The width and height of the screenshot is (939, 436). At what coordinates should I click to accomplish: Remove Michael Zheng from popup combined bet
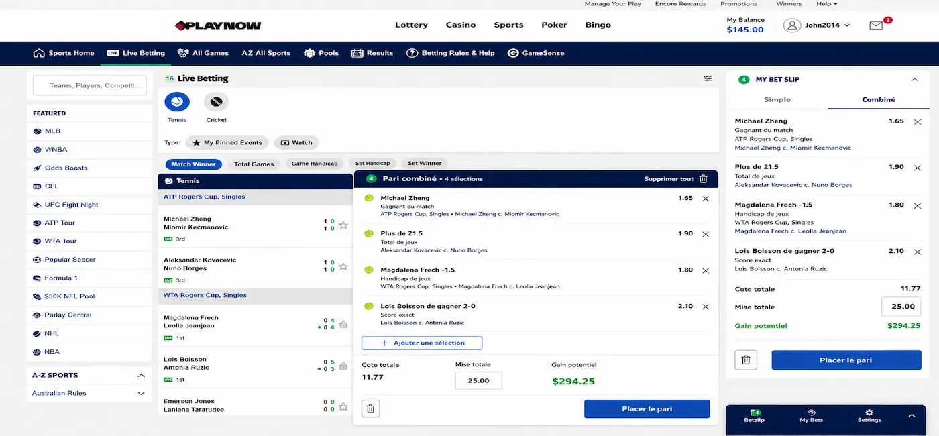tap(705, 199)
